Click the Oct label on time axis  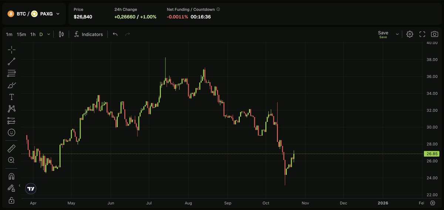266,203
